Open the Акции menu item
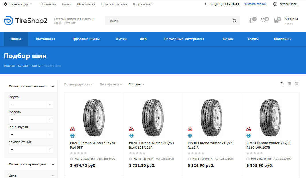 (228, 39)
